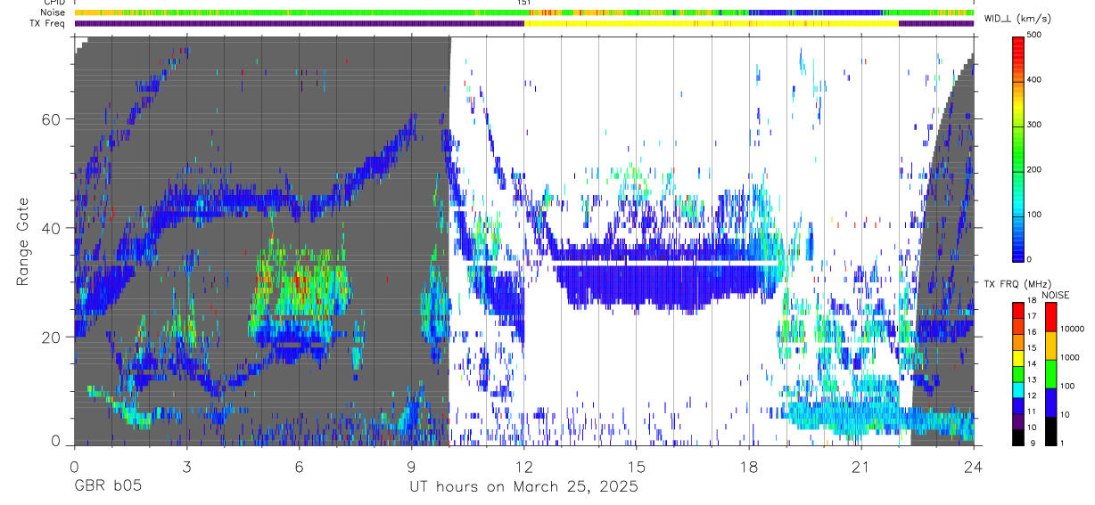Click the '300' tick on width colorbar
This screenshot has width=1095, height=505.
click(1035, 125)
